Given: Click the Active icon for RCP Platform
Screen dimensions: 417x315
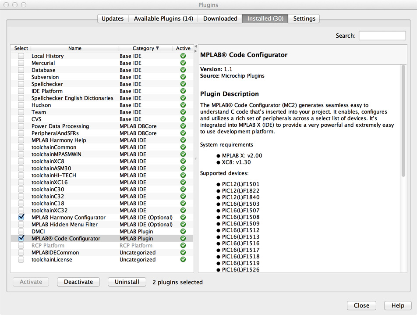Looking at the screenshot, I should [183, 246].
